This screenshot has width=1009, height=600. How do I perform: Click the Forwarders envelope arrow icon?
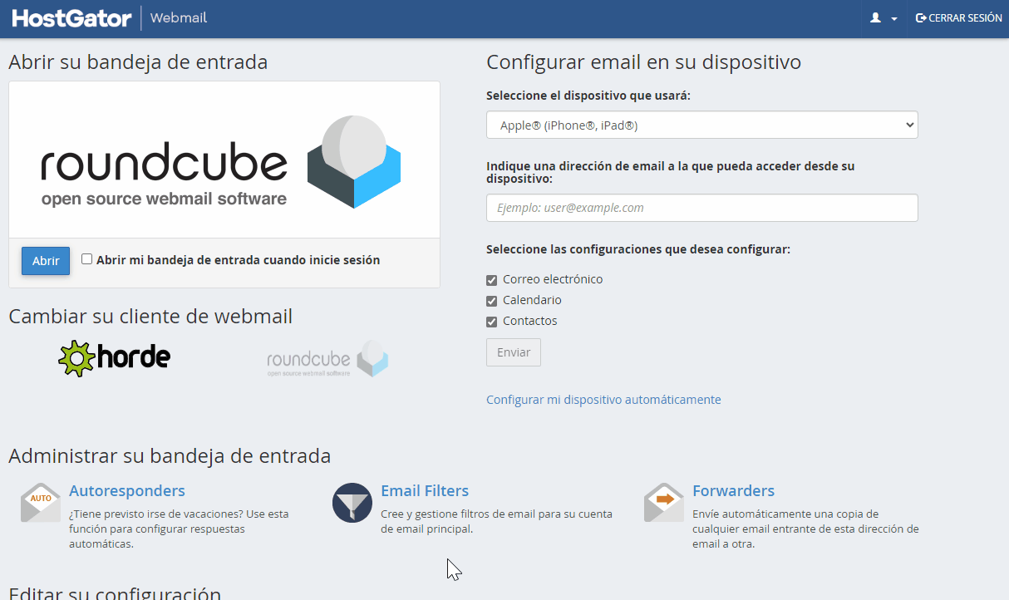click(664, 503)
